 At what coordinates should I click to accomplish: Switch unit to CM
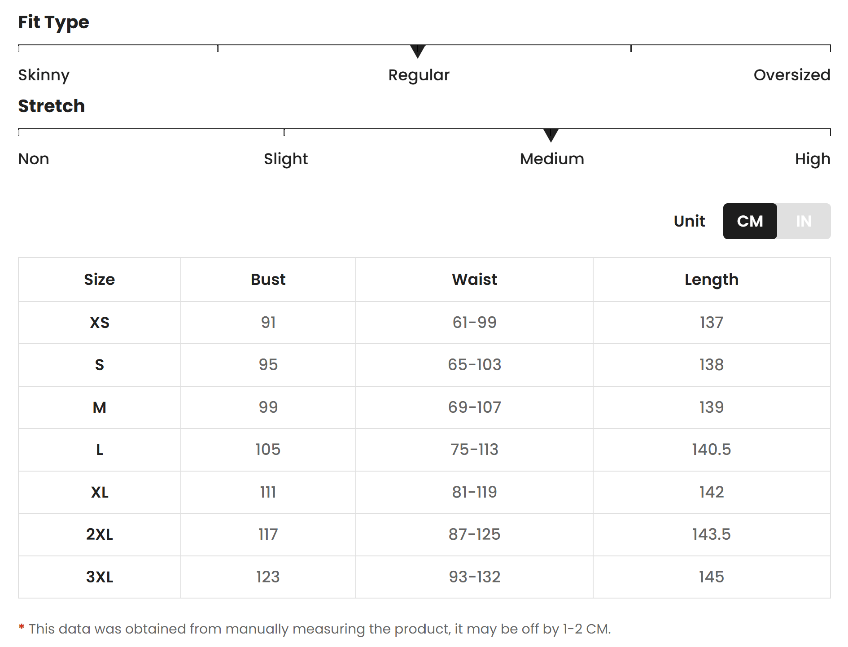click(750, 221)
